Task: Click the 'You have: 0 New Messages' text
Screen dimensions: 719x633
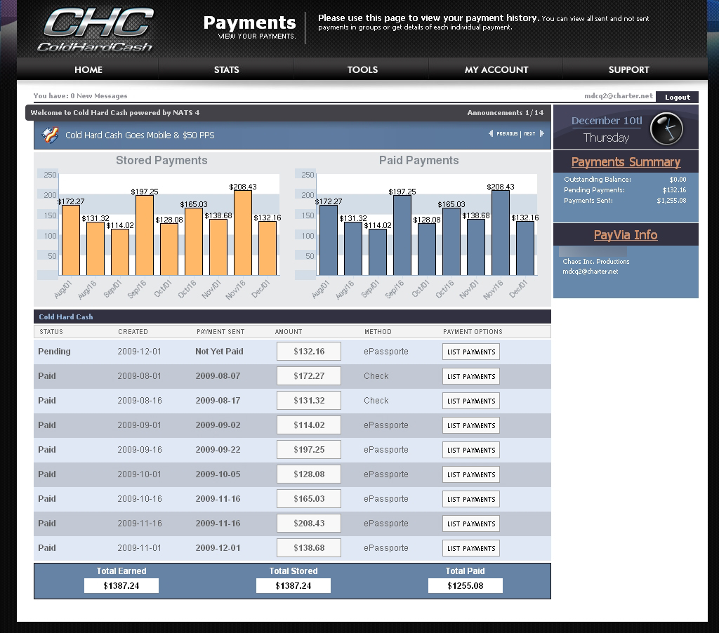Action: point(80,96)
